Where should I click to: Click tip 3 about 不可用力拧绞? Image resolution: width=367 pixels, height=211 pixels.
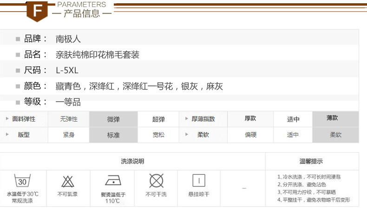[x=307, y=192]
